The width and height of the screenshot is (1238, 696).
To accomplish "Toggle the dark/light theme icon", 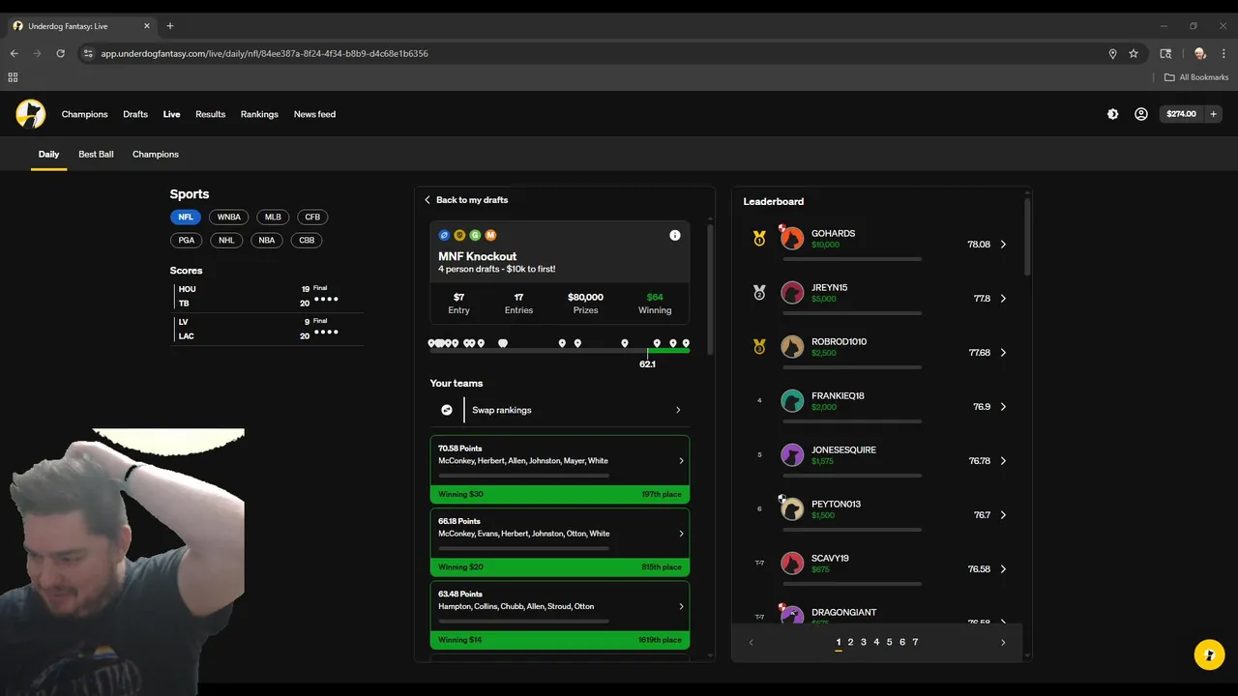I will point(1112,114).
